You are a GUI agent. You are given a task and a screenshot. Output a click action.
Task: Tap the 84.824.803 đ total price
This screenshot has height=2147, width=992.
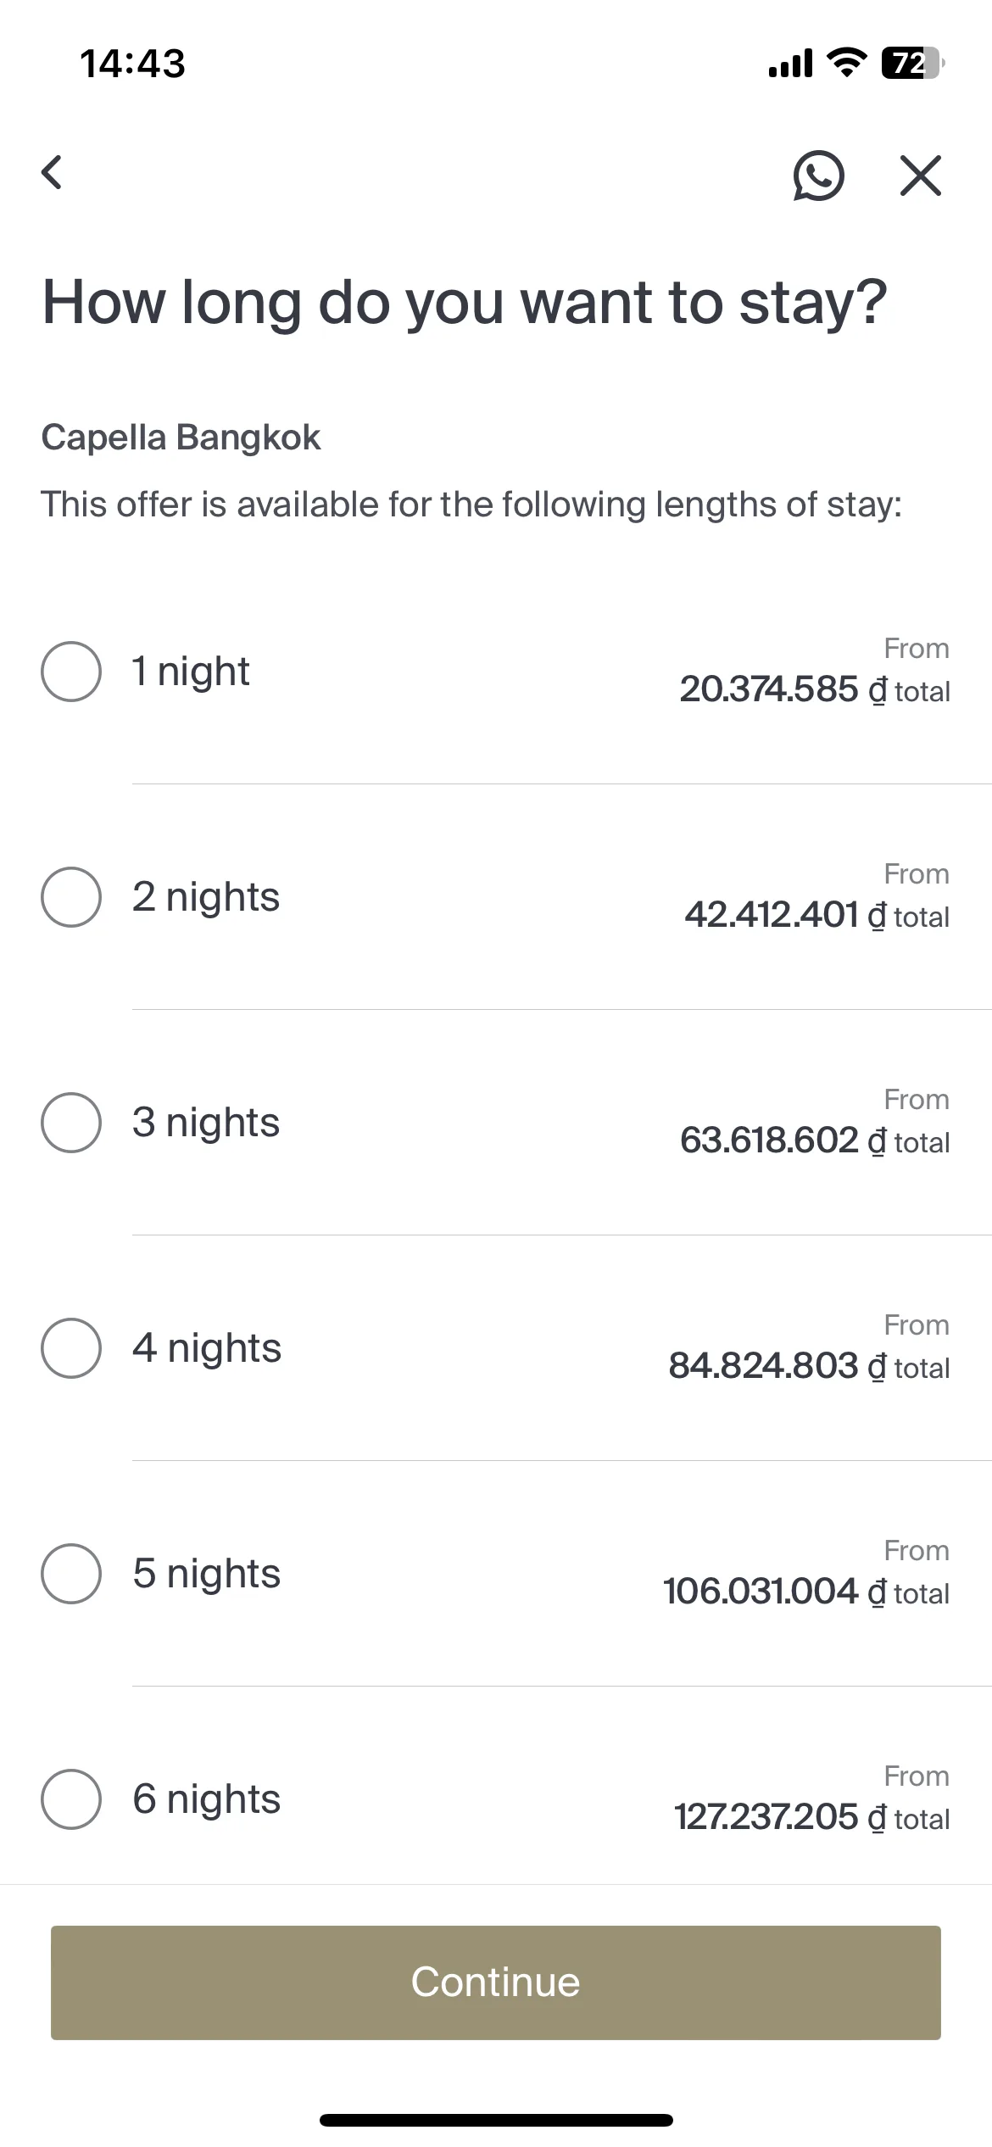pos(810,1366)
